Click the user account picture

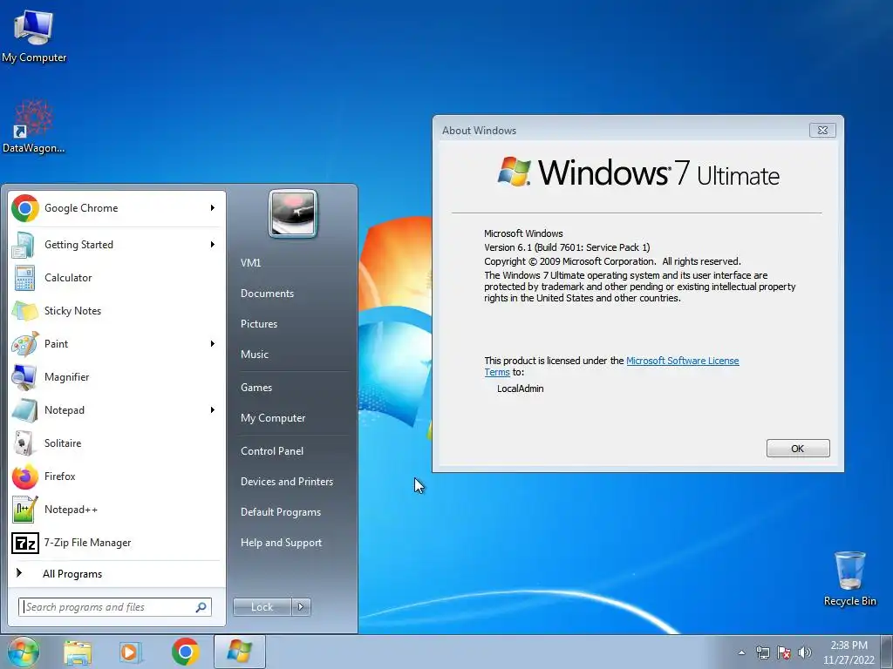click(293, 213)
